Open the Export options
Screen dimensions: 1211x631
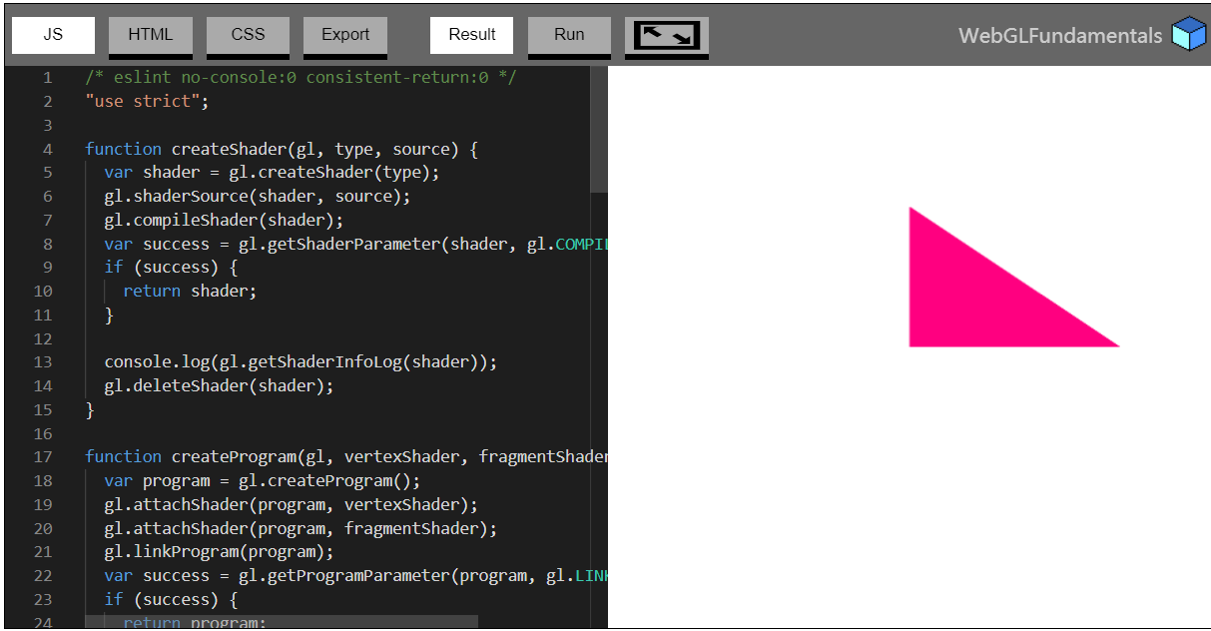coord(344,35)
